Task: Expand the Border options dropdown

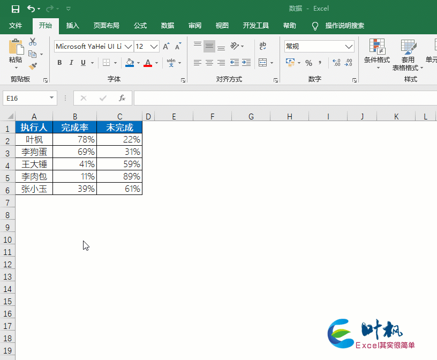Action: [116, 63]
